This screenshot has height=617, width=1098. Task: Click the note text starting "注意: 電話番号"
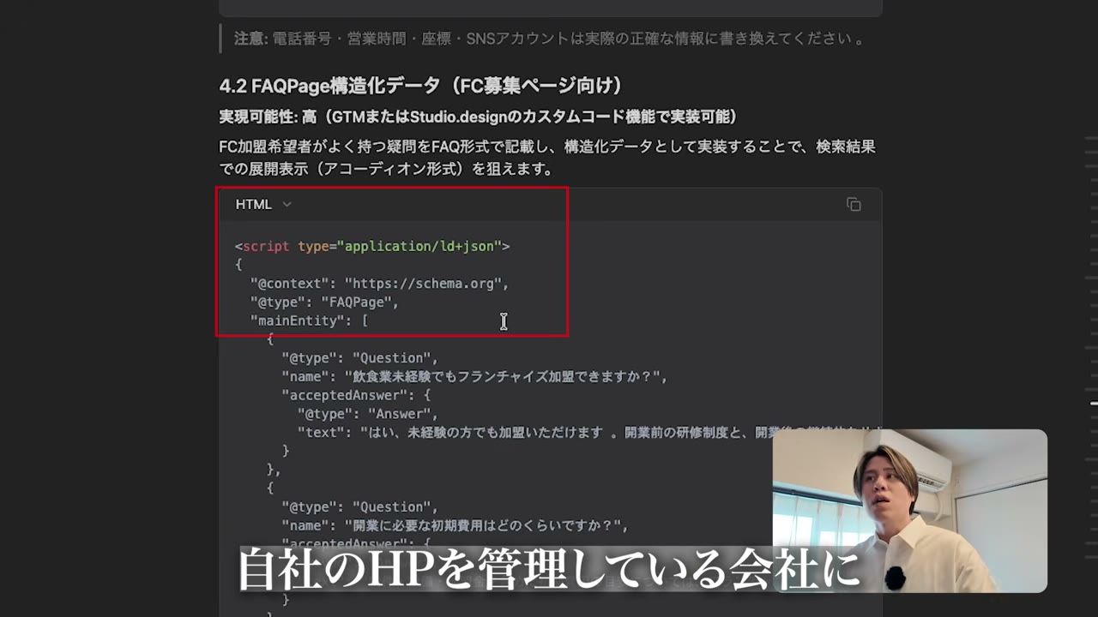click(x=550, y=39)
